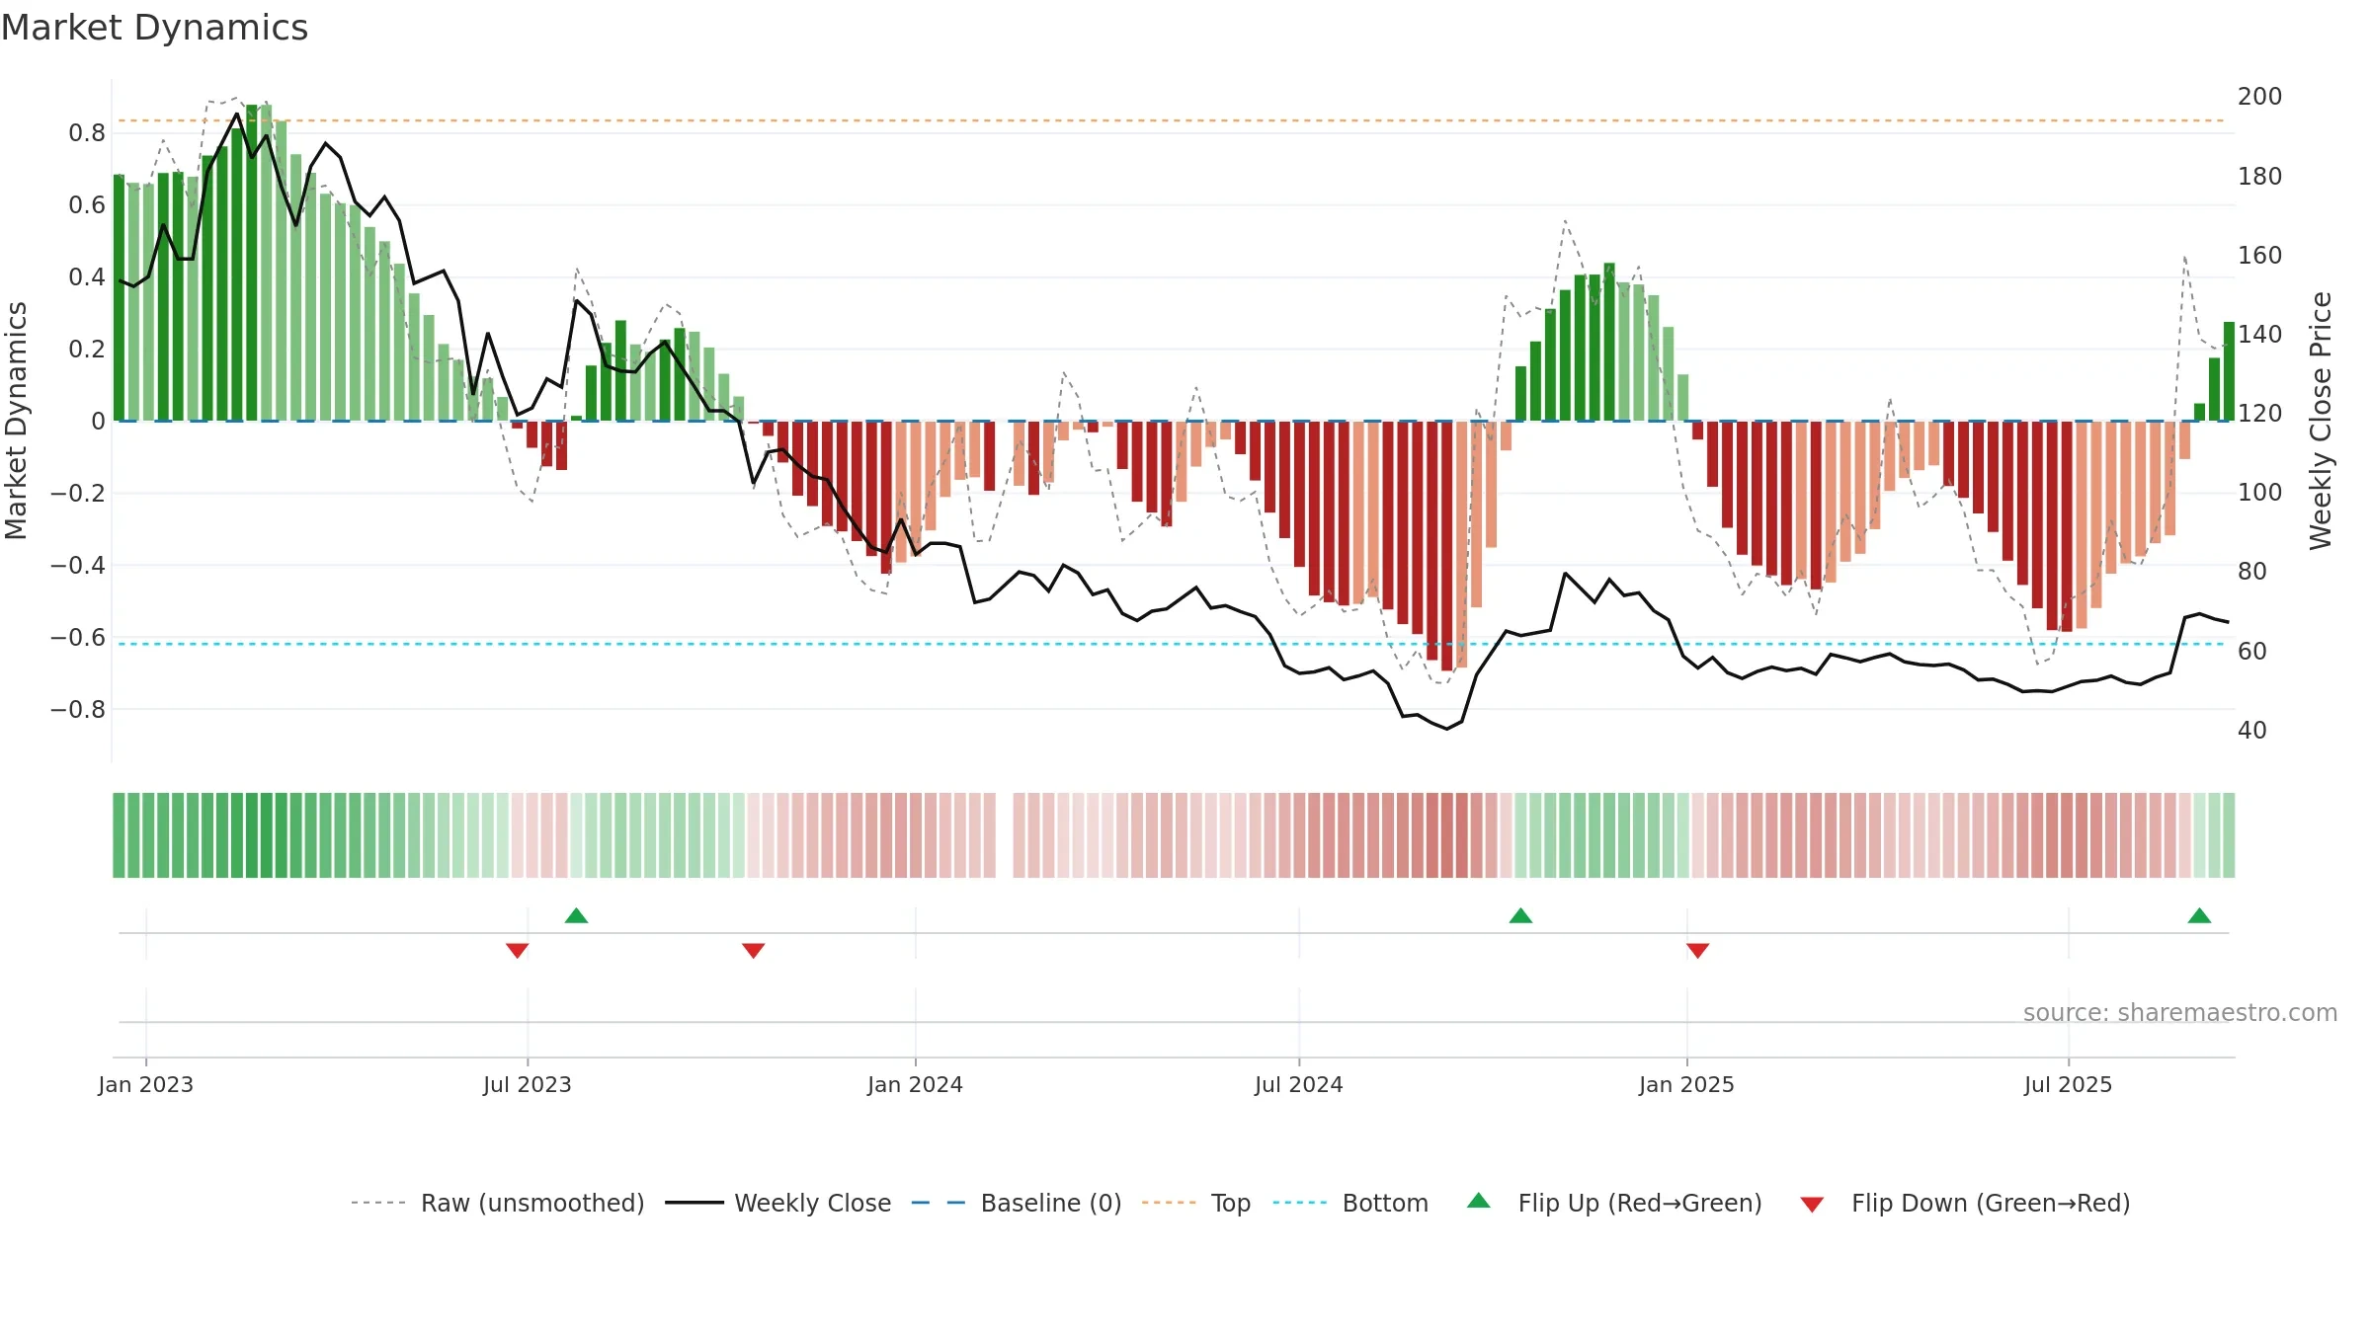Viewport: 2371px width, 1333px height.
Task: Click the flip-up marker before Jan 2025
Action: (x=1521, y=915)
